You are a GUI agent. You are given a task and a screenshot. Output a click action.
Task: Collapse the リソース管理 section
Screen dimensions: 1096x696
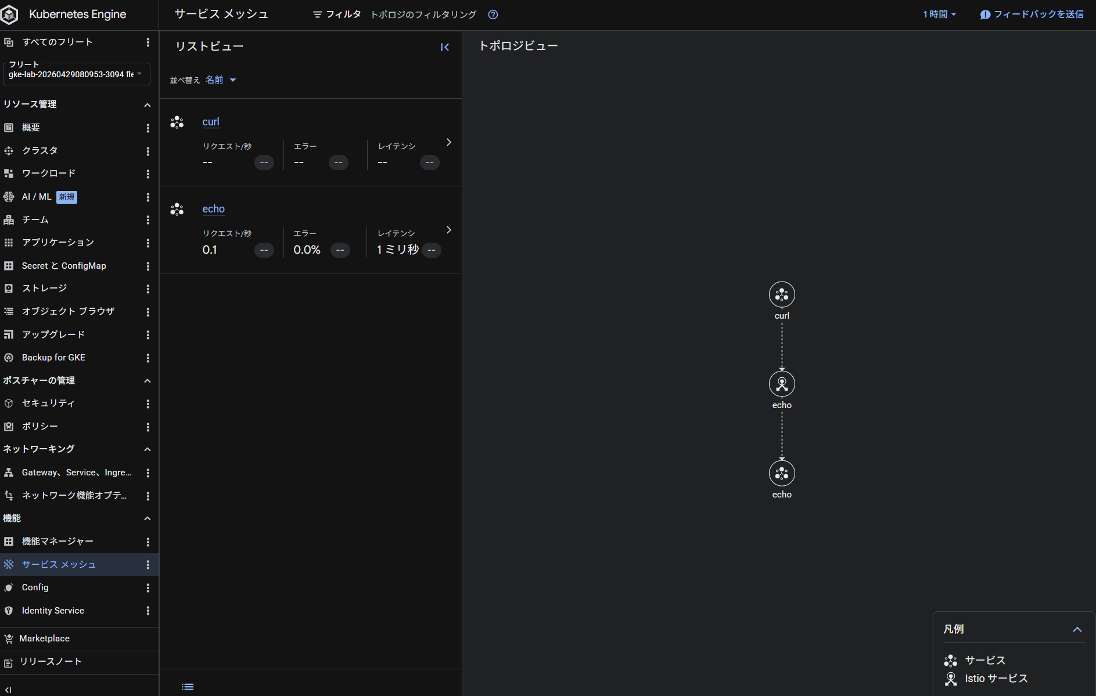pyautogui.click(x=148, y=105)
